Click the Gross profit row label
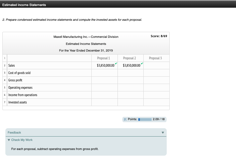The height and width of the screenshot is (160, 236). click(x=15, y=80)
